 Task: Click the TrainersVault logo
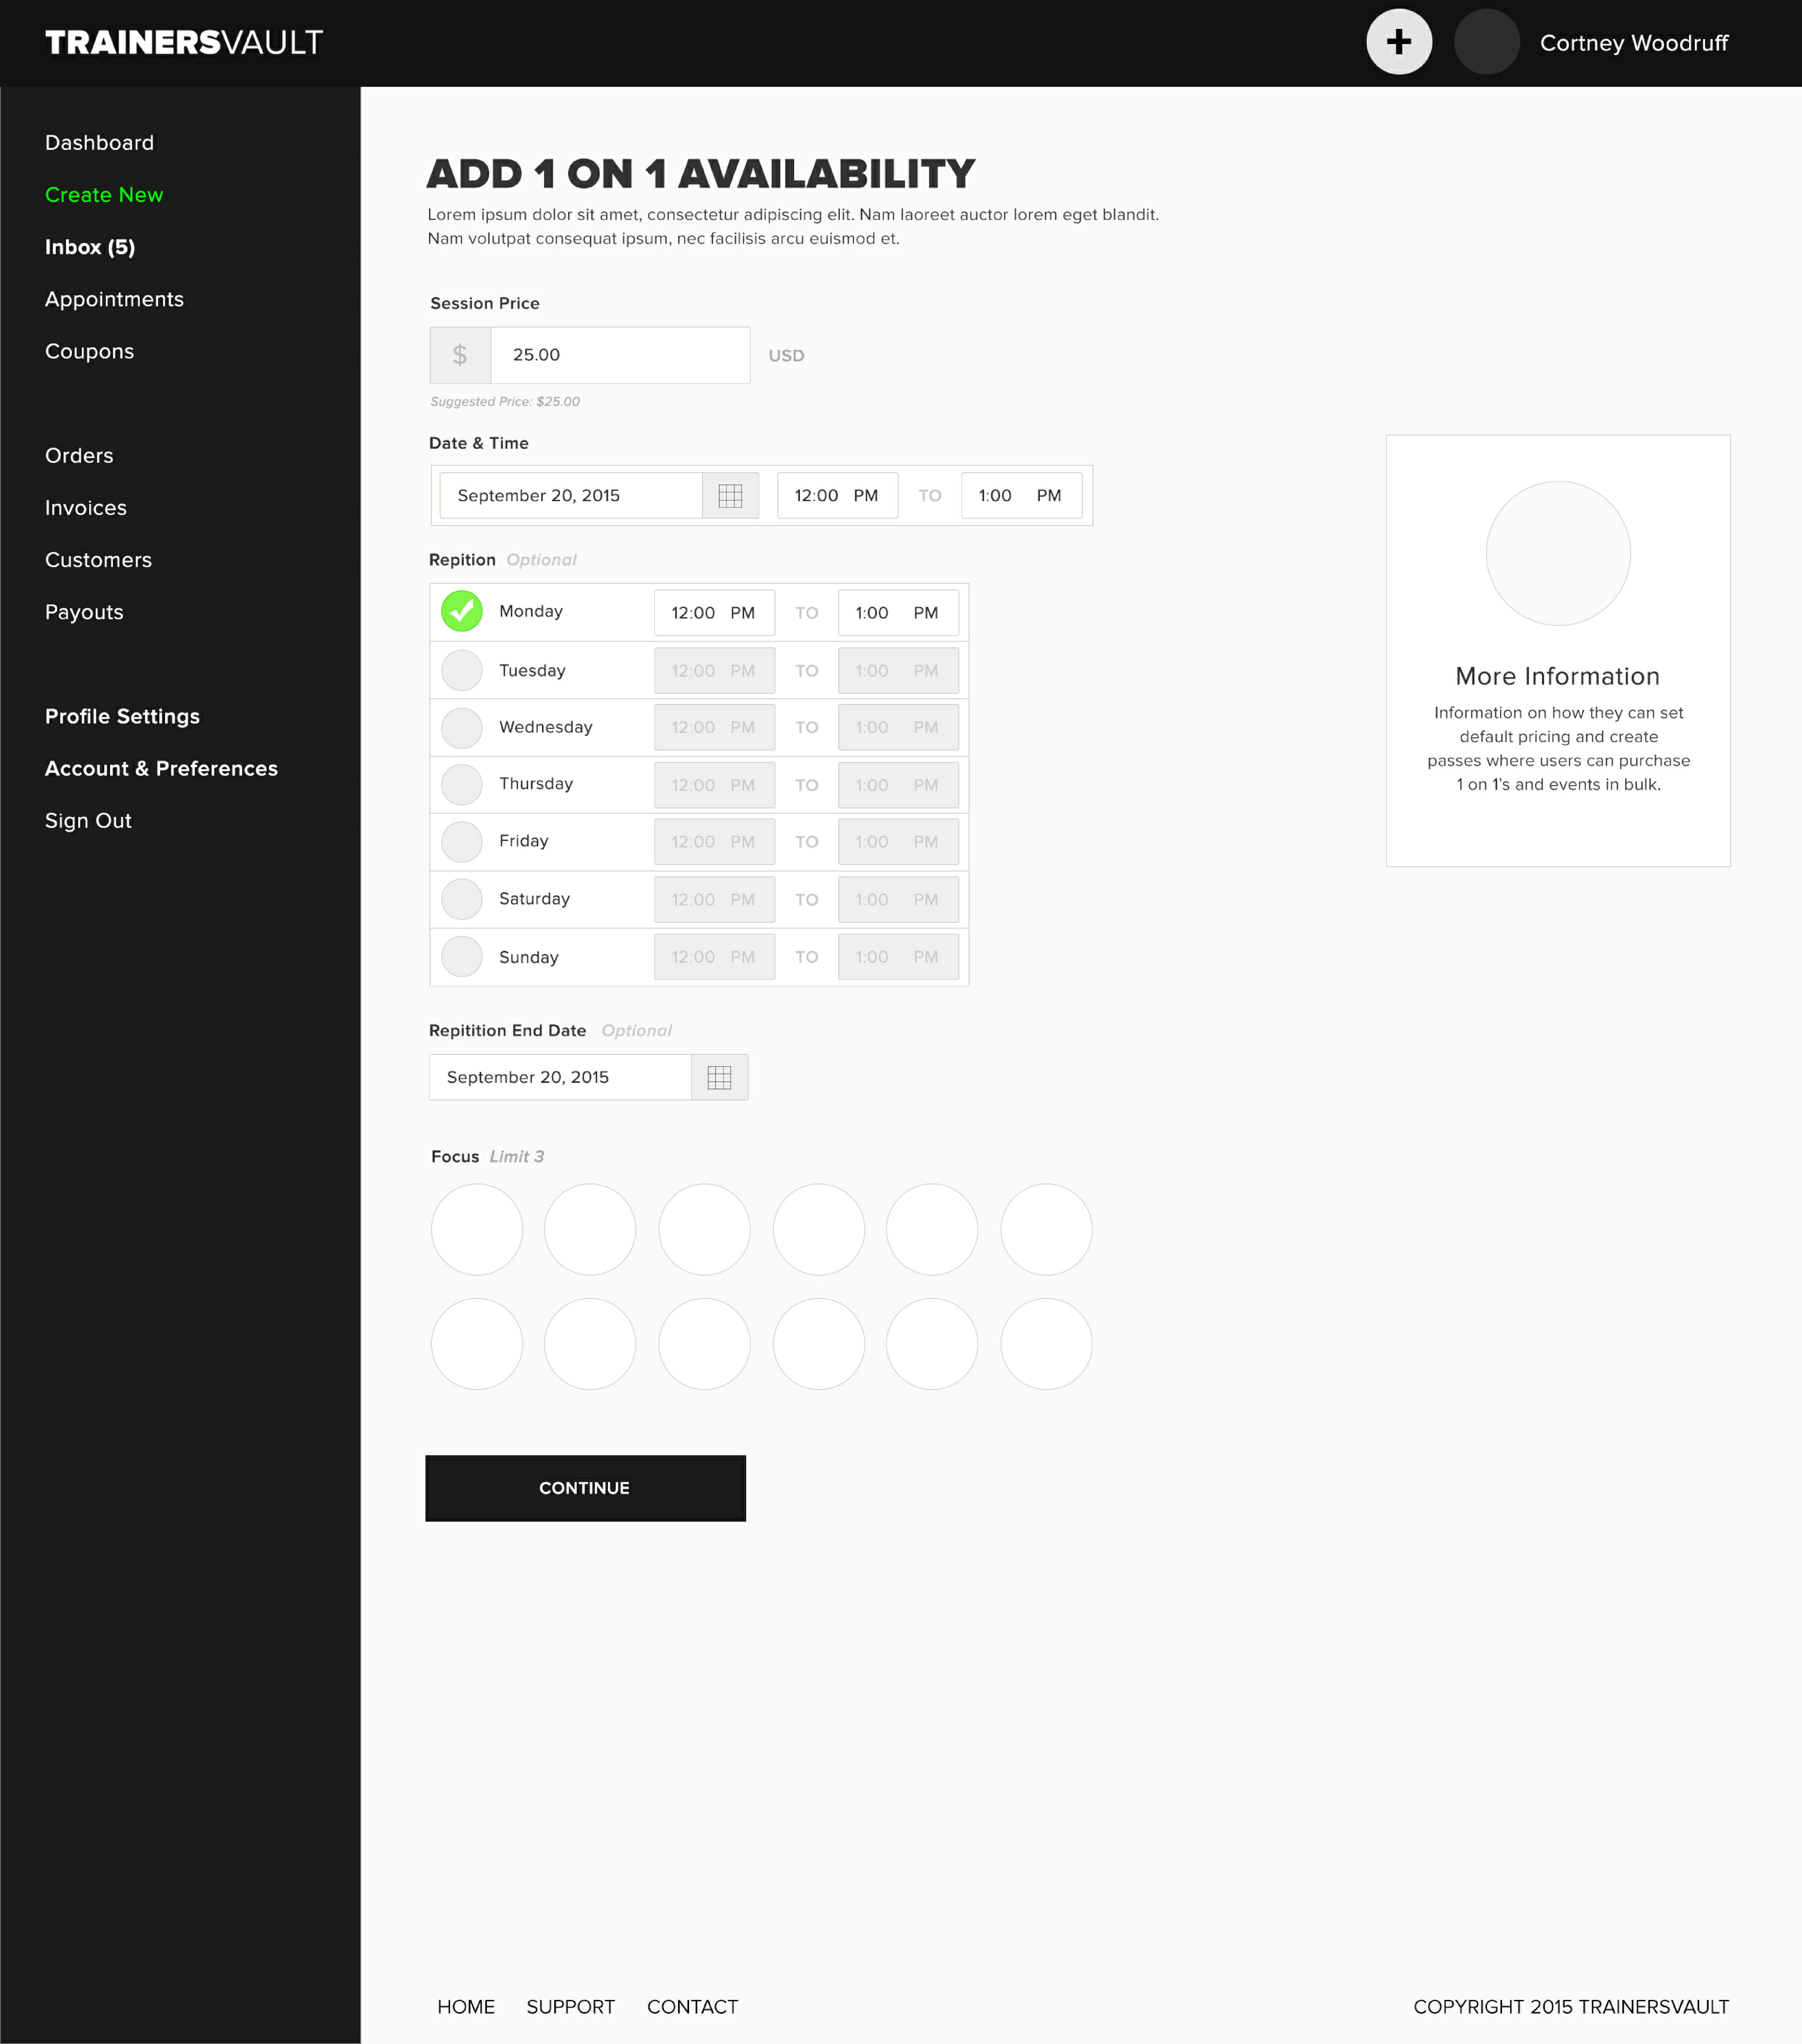click(x=184, y=42)
